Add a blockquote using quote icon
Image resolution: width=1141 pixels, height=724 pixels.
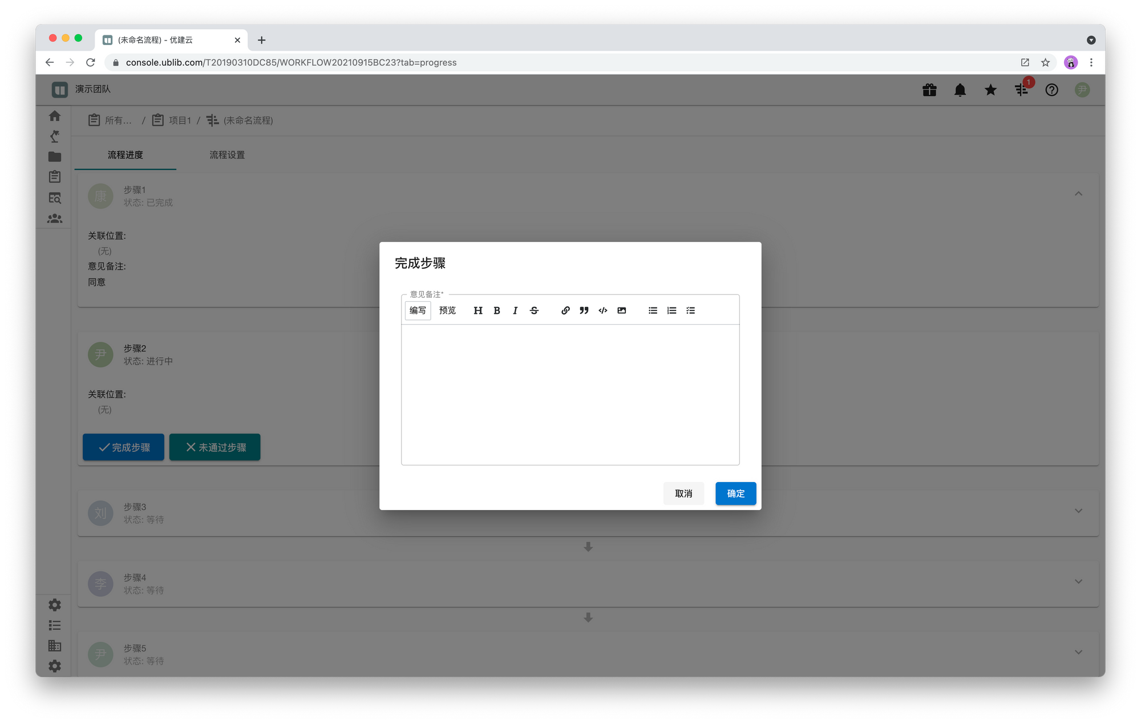[x=584, y=310]
